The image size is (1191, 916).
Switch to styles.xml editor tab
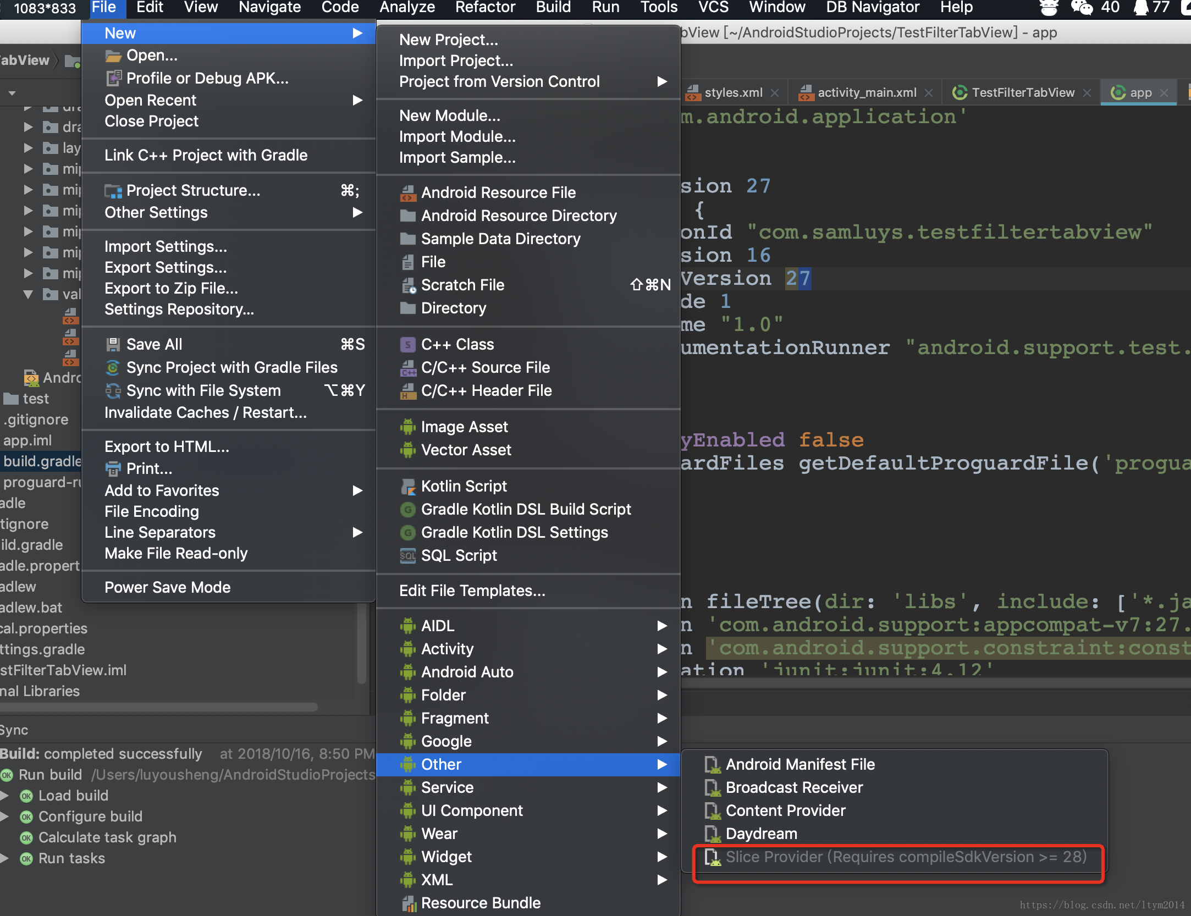733,92
